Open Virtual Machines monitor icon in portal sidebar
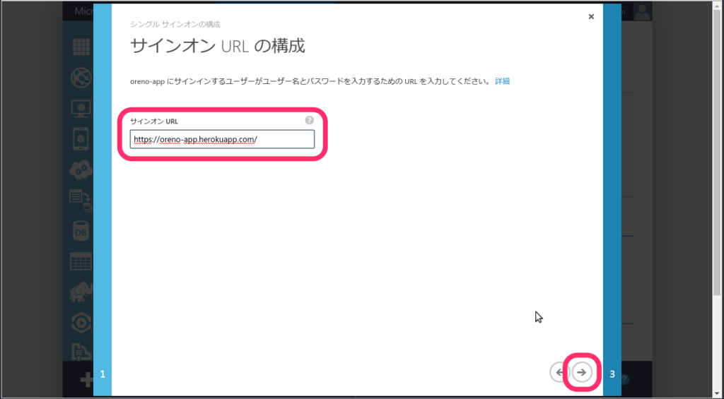724x399 pixels. (x=81, y=109)
